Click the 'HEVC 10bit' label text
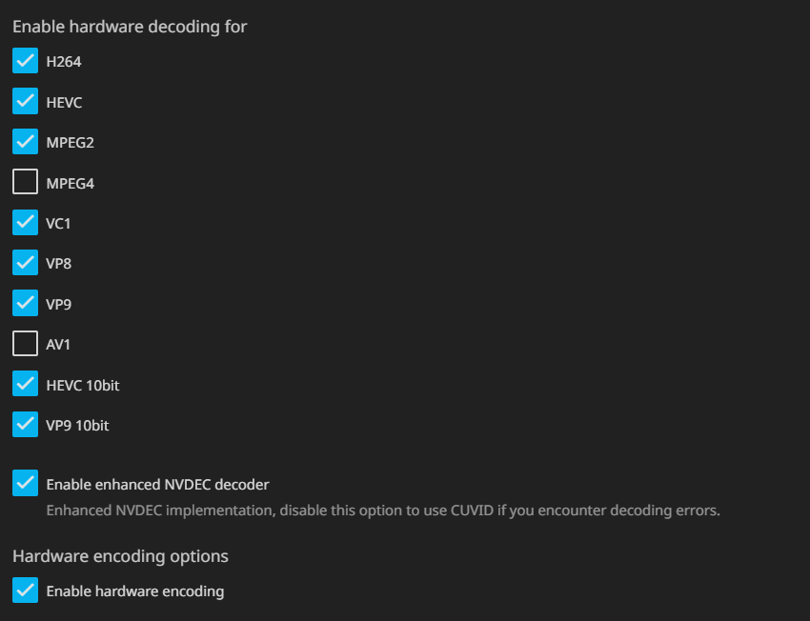The width and height of the screenshot is (810, 621). click(82, 385)
